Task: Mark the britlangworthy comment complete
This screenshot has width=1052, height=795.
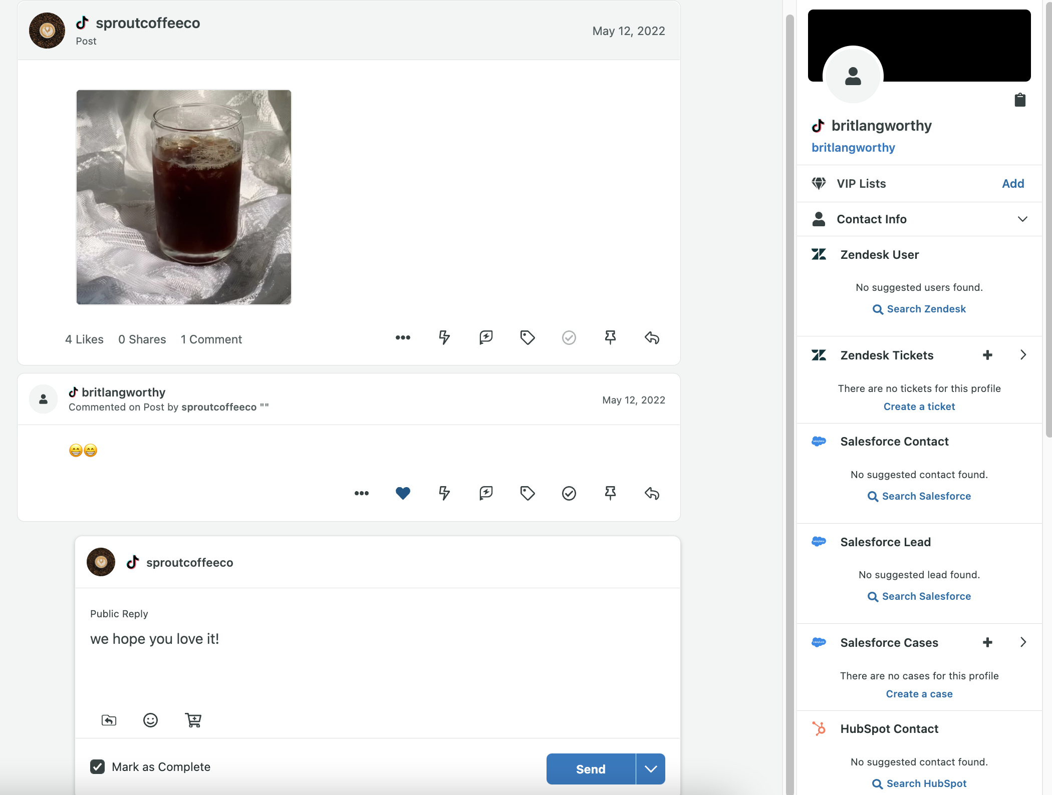Action: point(569,494)
